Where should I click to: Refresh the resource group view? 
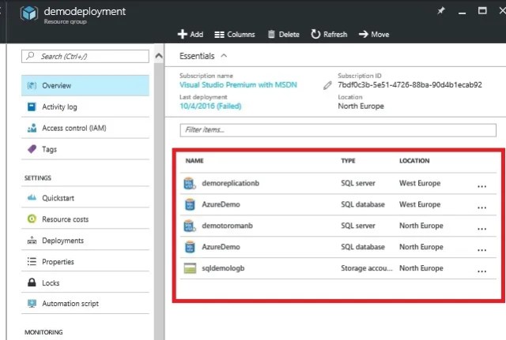[x=329, y=34]
